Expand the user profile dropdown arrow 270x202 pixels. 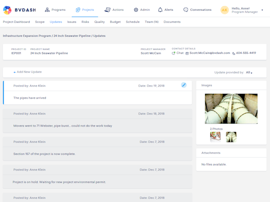tap(262, 10)
